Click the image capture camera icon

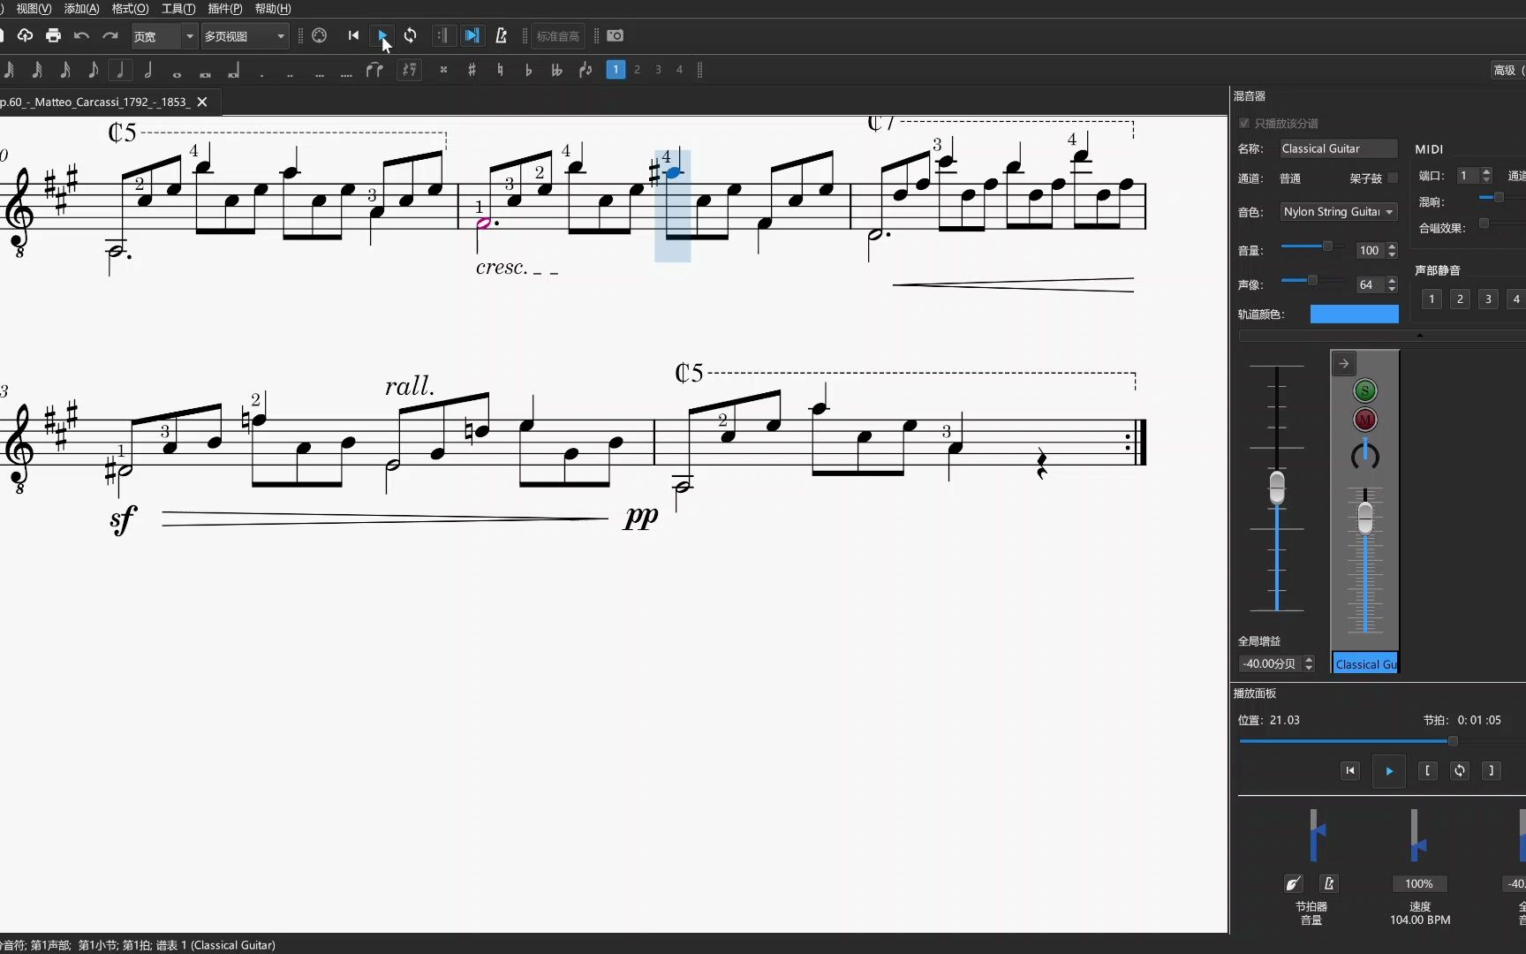point(616,35)
